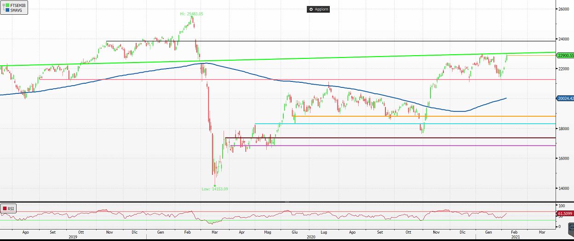This screenshot has width=574, height=241.
Task: Click the 20024.42 moving average value tag
Action: point(565,98)
